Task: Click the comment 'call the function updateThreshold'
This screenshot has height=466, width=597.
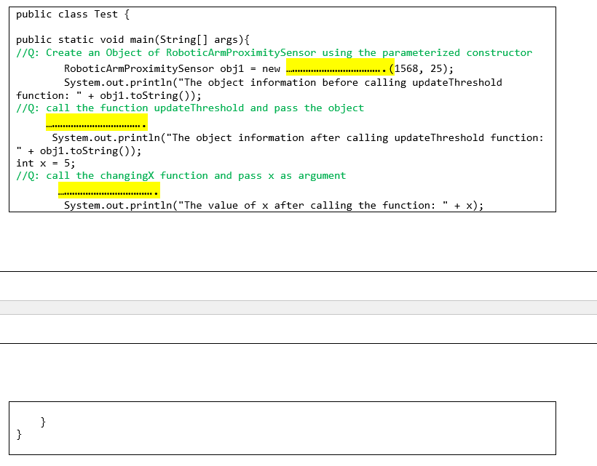Action: click(x=191, y=108)
